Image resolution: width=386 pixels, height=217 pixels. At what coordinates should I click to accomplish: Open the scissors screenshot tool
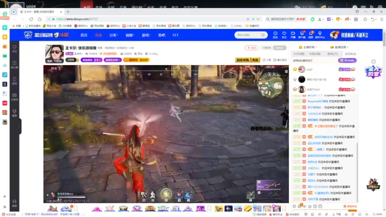tap(319, 19)
